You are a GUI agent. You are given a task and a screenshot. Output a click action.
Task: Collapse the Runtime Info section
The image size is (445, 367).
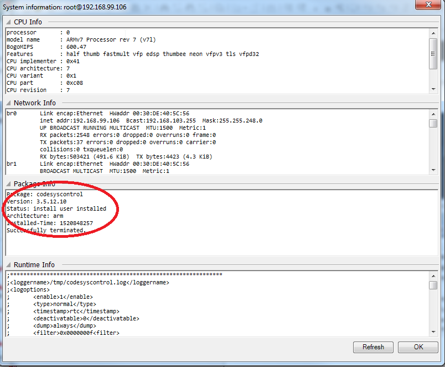(x=9, y=265)
